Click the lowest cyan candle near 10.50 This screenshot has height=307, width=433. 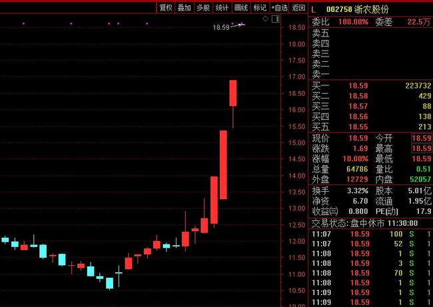pyautogui.click(x=110, y=283)
